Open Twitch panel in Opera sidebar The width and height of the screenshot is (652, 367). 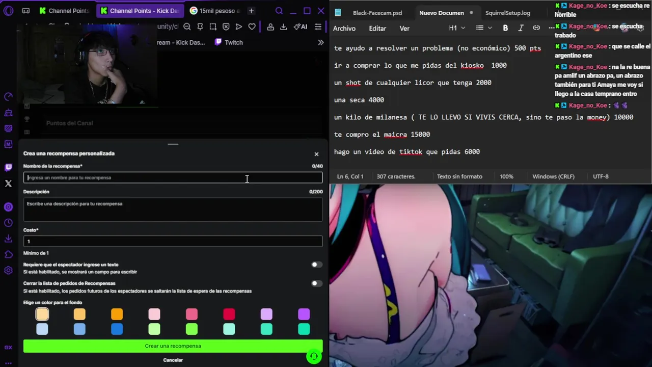click(8, 167)
